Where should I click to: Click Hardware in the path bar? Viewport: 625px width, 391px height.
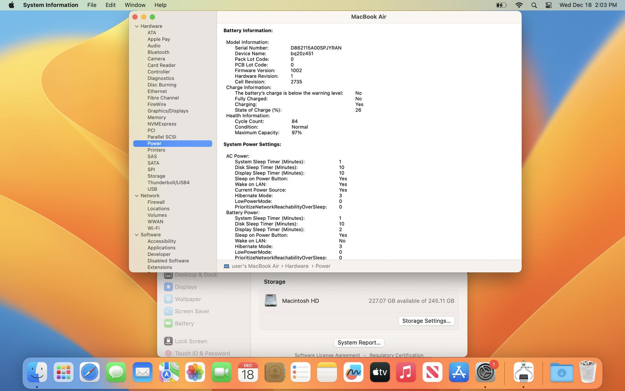coord(297,266)
